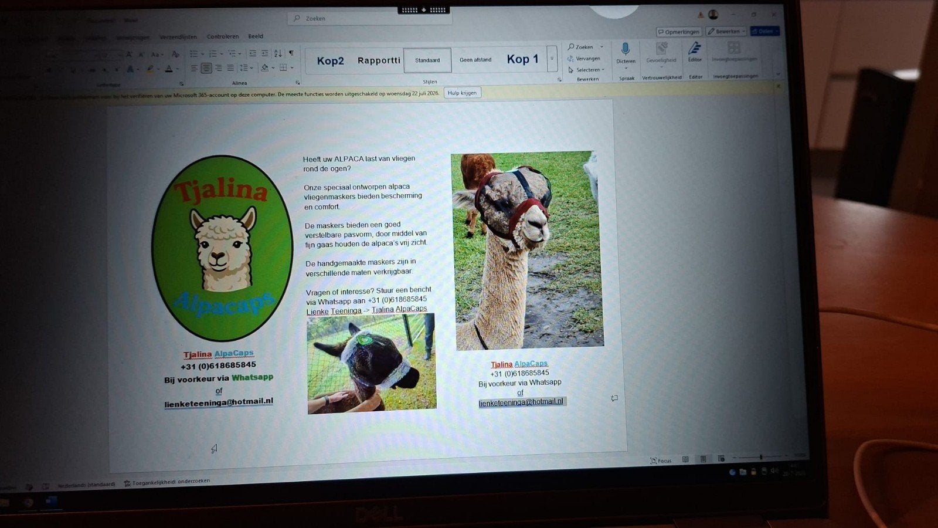Open the Verzendlijsten tab
The image size is (938, 528).
[178, 37]
